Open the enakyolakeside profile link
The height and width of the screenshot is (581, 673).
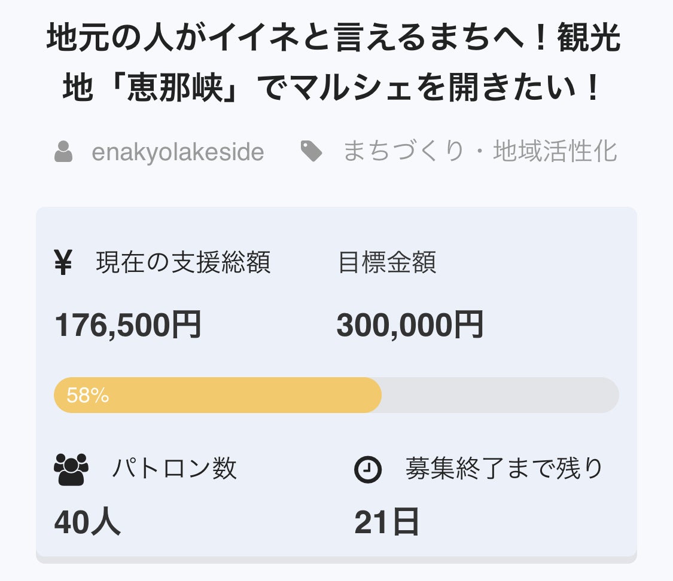pos(178,152)
